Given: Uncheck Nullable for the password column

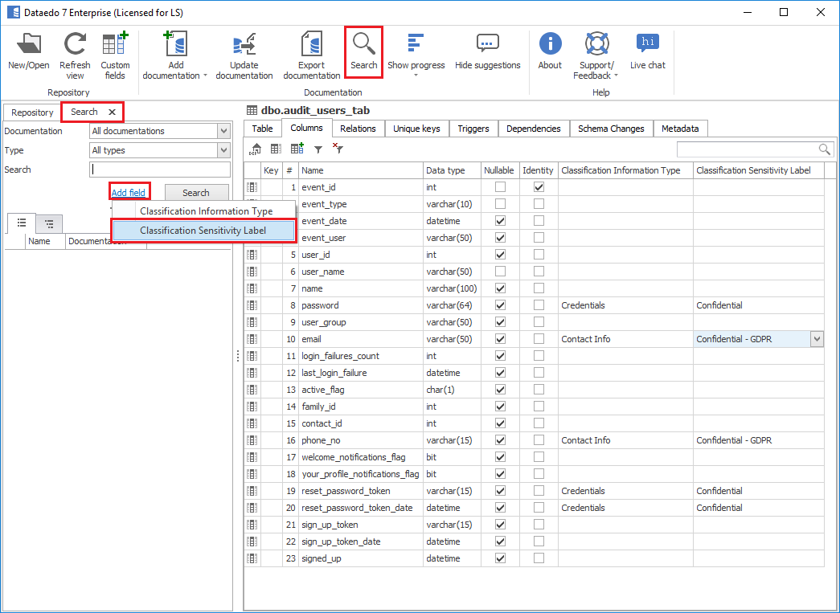Looking at the screenshot, I should click(x=501, y=305).
